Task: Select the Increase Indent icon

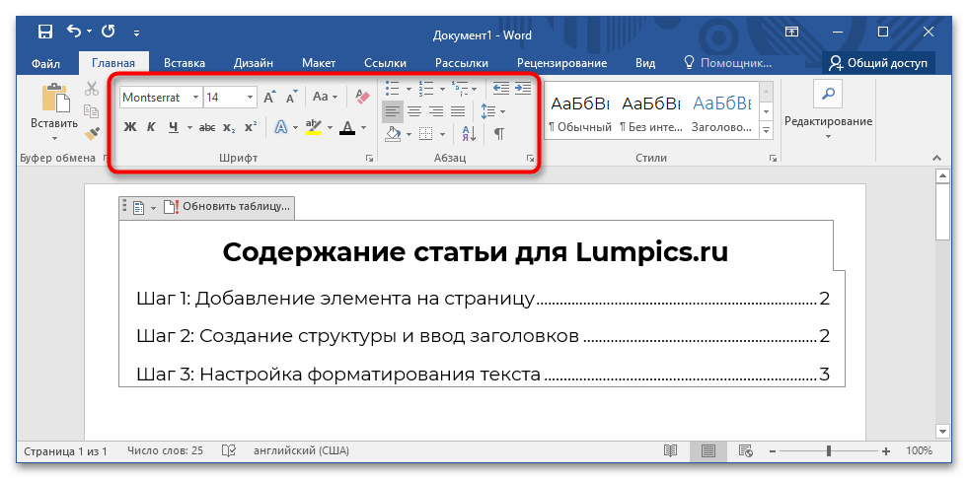Action: [523, 89]
